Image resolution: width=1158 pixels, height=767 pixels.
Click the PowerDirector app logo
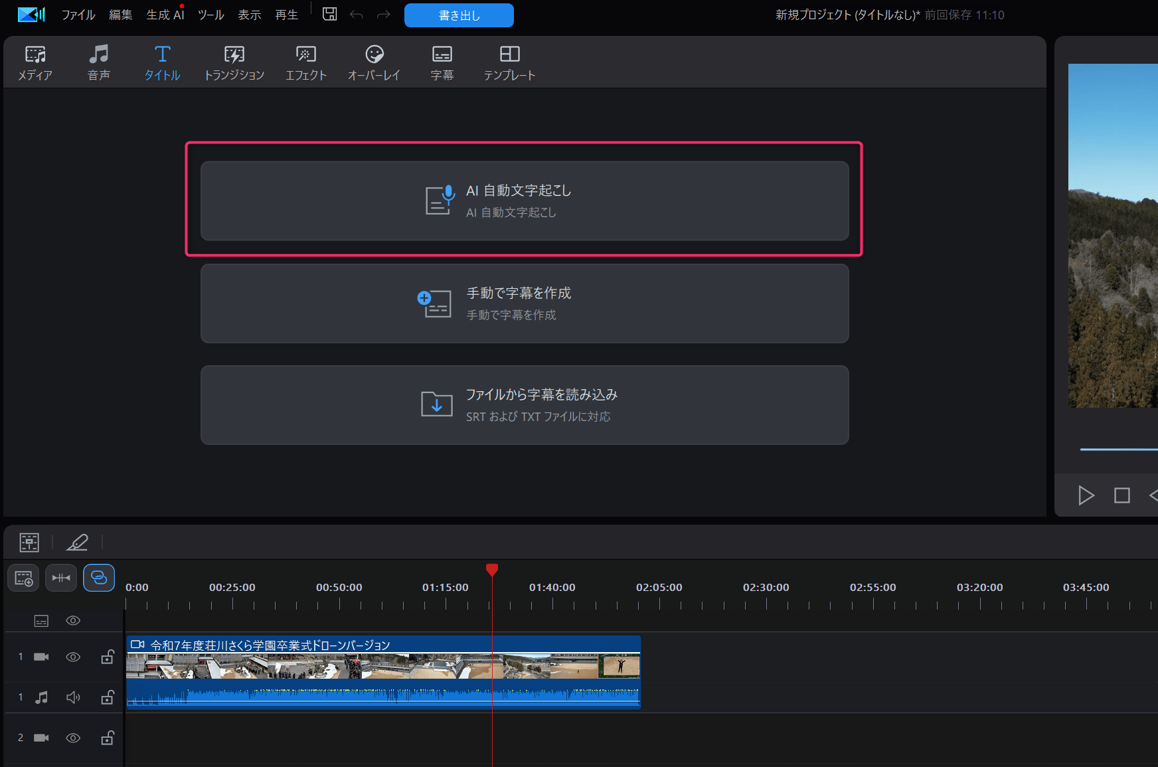31,15
